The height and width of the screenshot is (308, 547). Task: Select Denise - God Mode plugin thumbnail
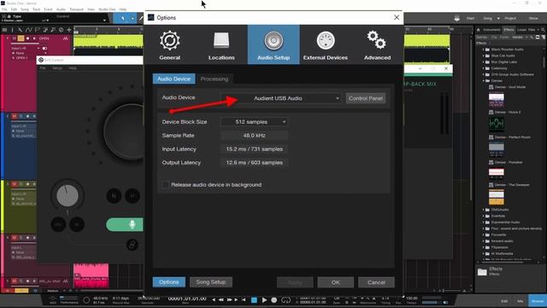(496, 99)
